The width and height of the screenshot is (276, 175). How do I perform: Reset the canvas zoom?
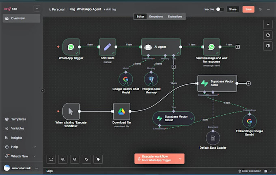coord(86,159)
